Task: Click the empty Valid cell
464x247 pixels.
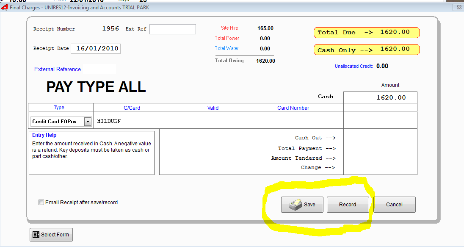Action: 214,120
